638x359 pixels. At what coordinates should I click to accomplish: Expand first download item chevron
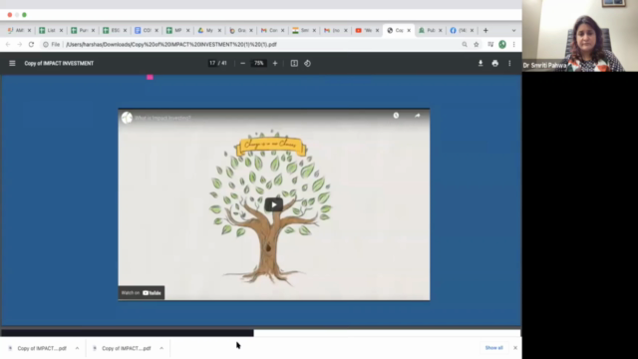click(77, 348)
